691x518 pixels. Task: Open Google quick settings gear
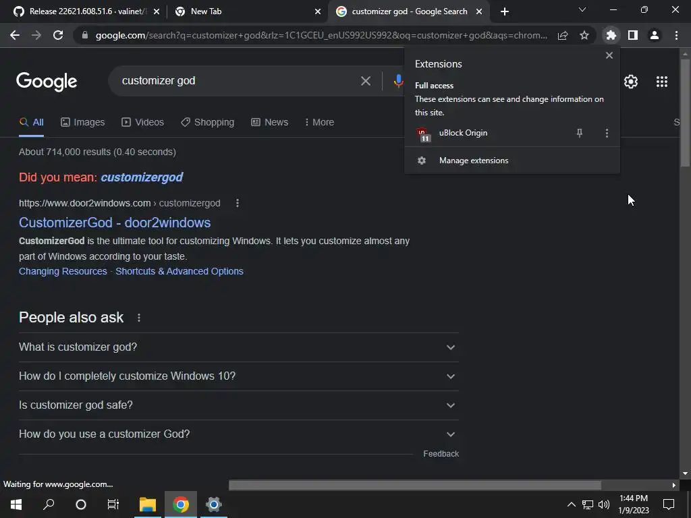pos(631,82)
